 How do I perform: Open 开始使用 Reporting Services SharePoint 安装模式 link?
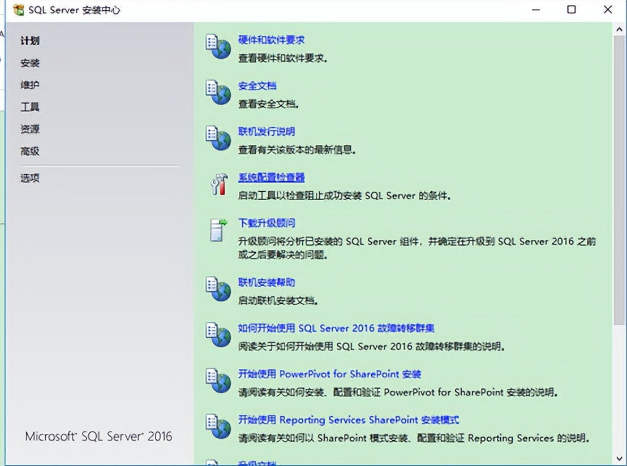coord(349,420)
